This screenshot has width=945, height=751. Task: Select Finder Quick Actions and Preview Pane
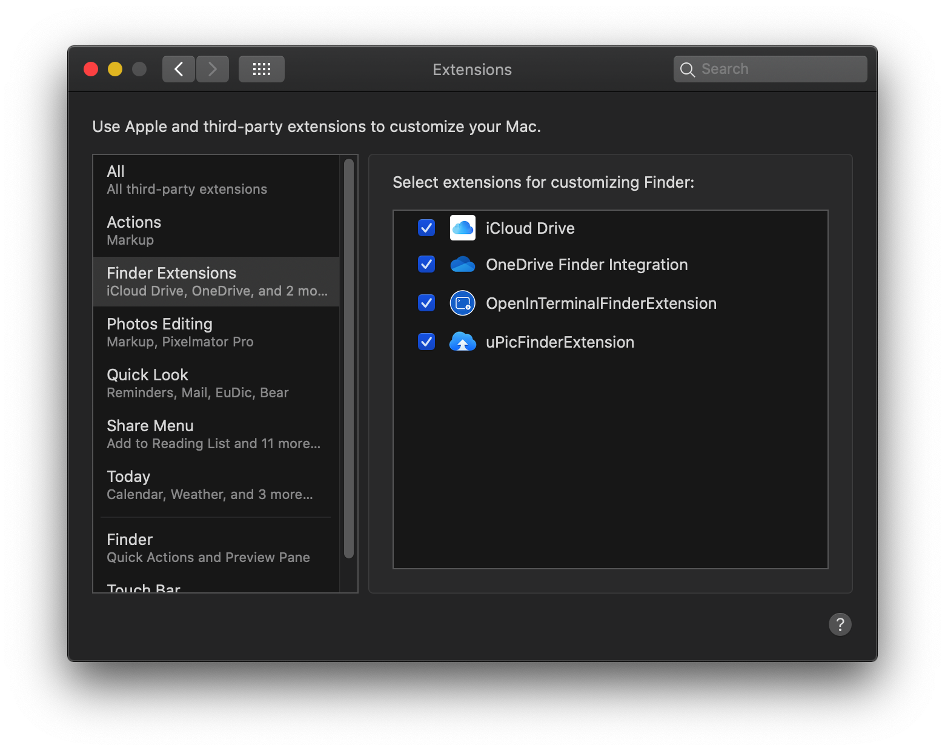point(216,548)
